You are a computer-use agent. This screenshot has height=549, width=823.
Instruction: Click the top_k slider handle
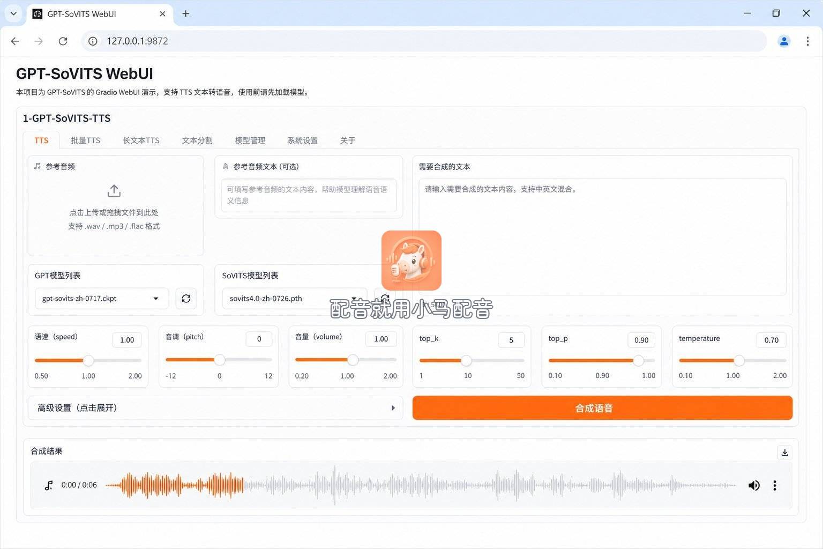[467, 360]
